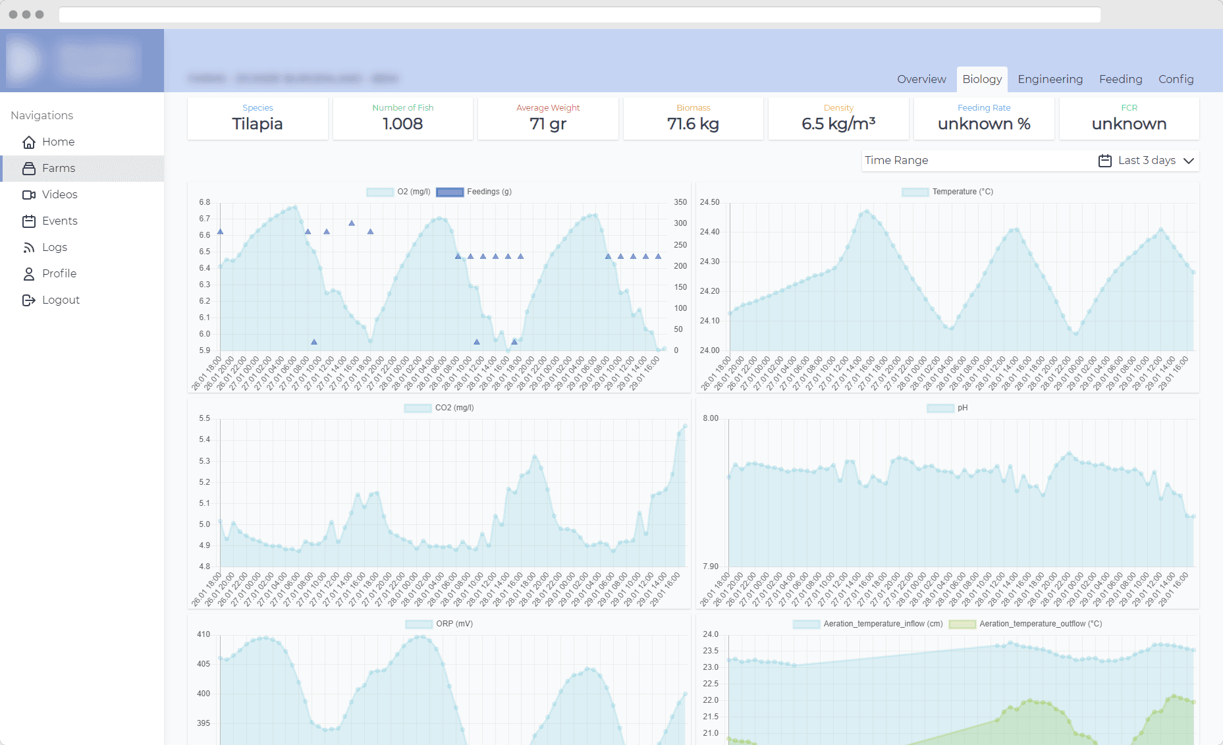1223x745 pixels.
Task: Select the Profile person icon
Action: click(x=29, y=273)
